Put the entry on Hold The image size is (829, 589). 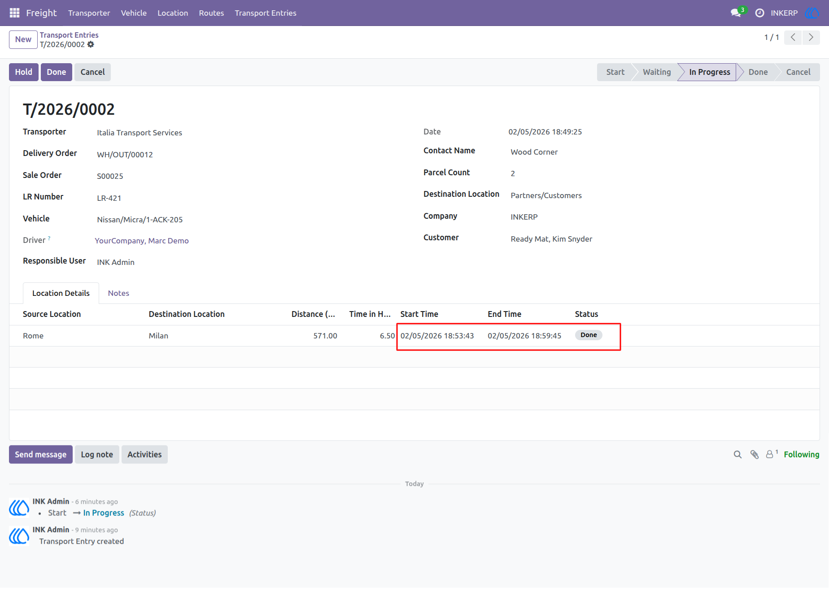tap(24, 72)
